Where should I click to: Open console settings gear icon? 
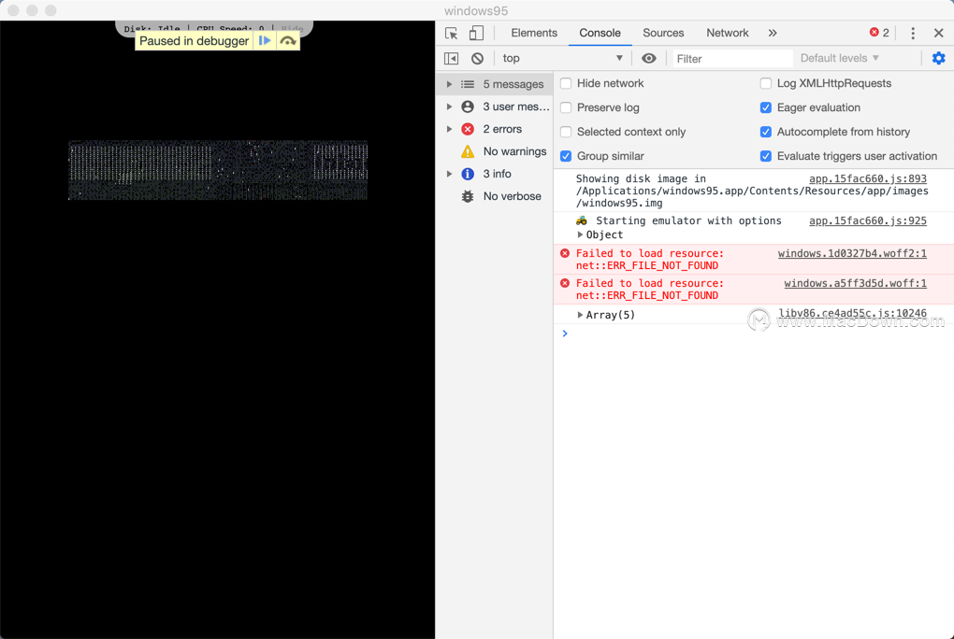click(x=939, y=58)
